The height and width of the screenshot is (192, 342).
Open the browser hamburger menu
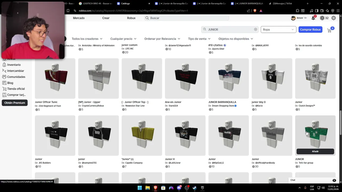338,11
